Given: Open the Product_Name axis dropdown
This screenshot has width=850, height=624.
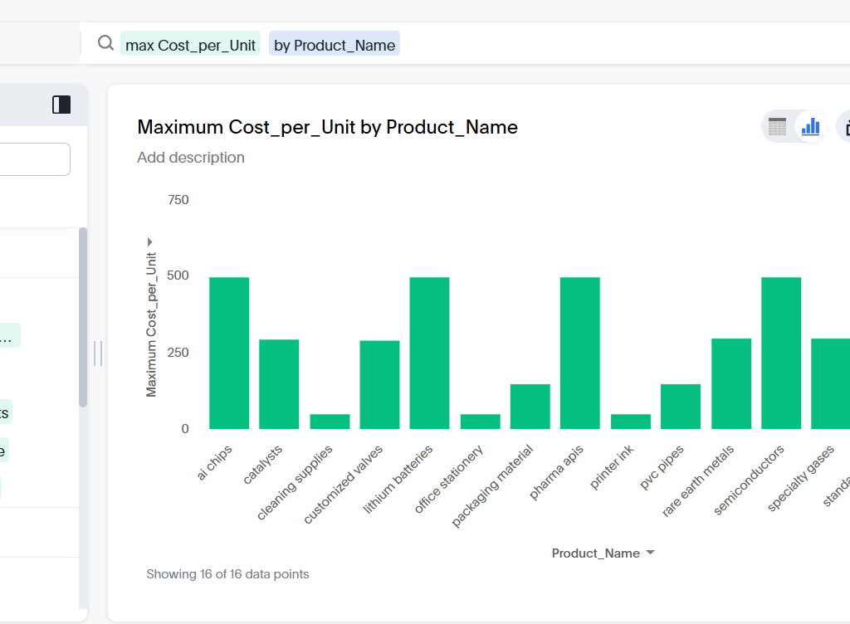Looking at the screenshot, I should (x=650, y=553).
